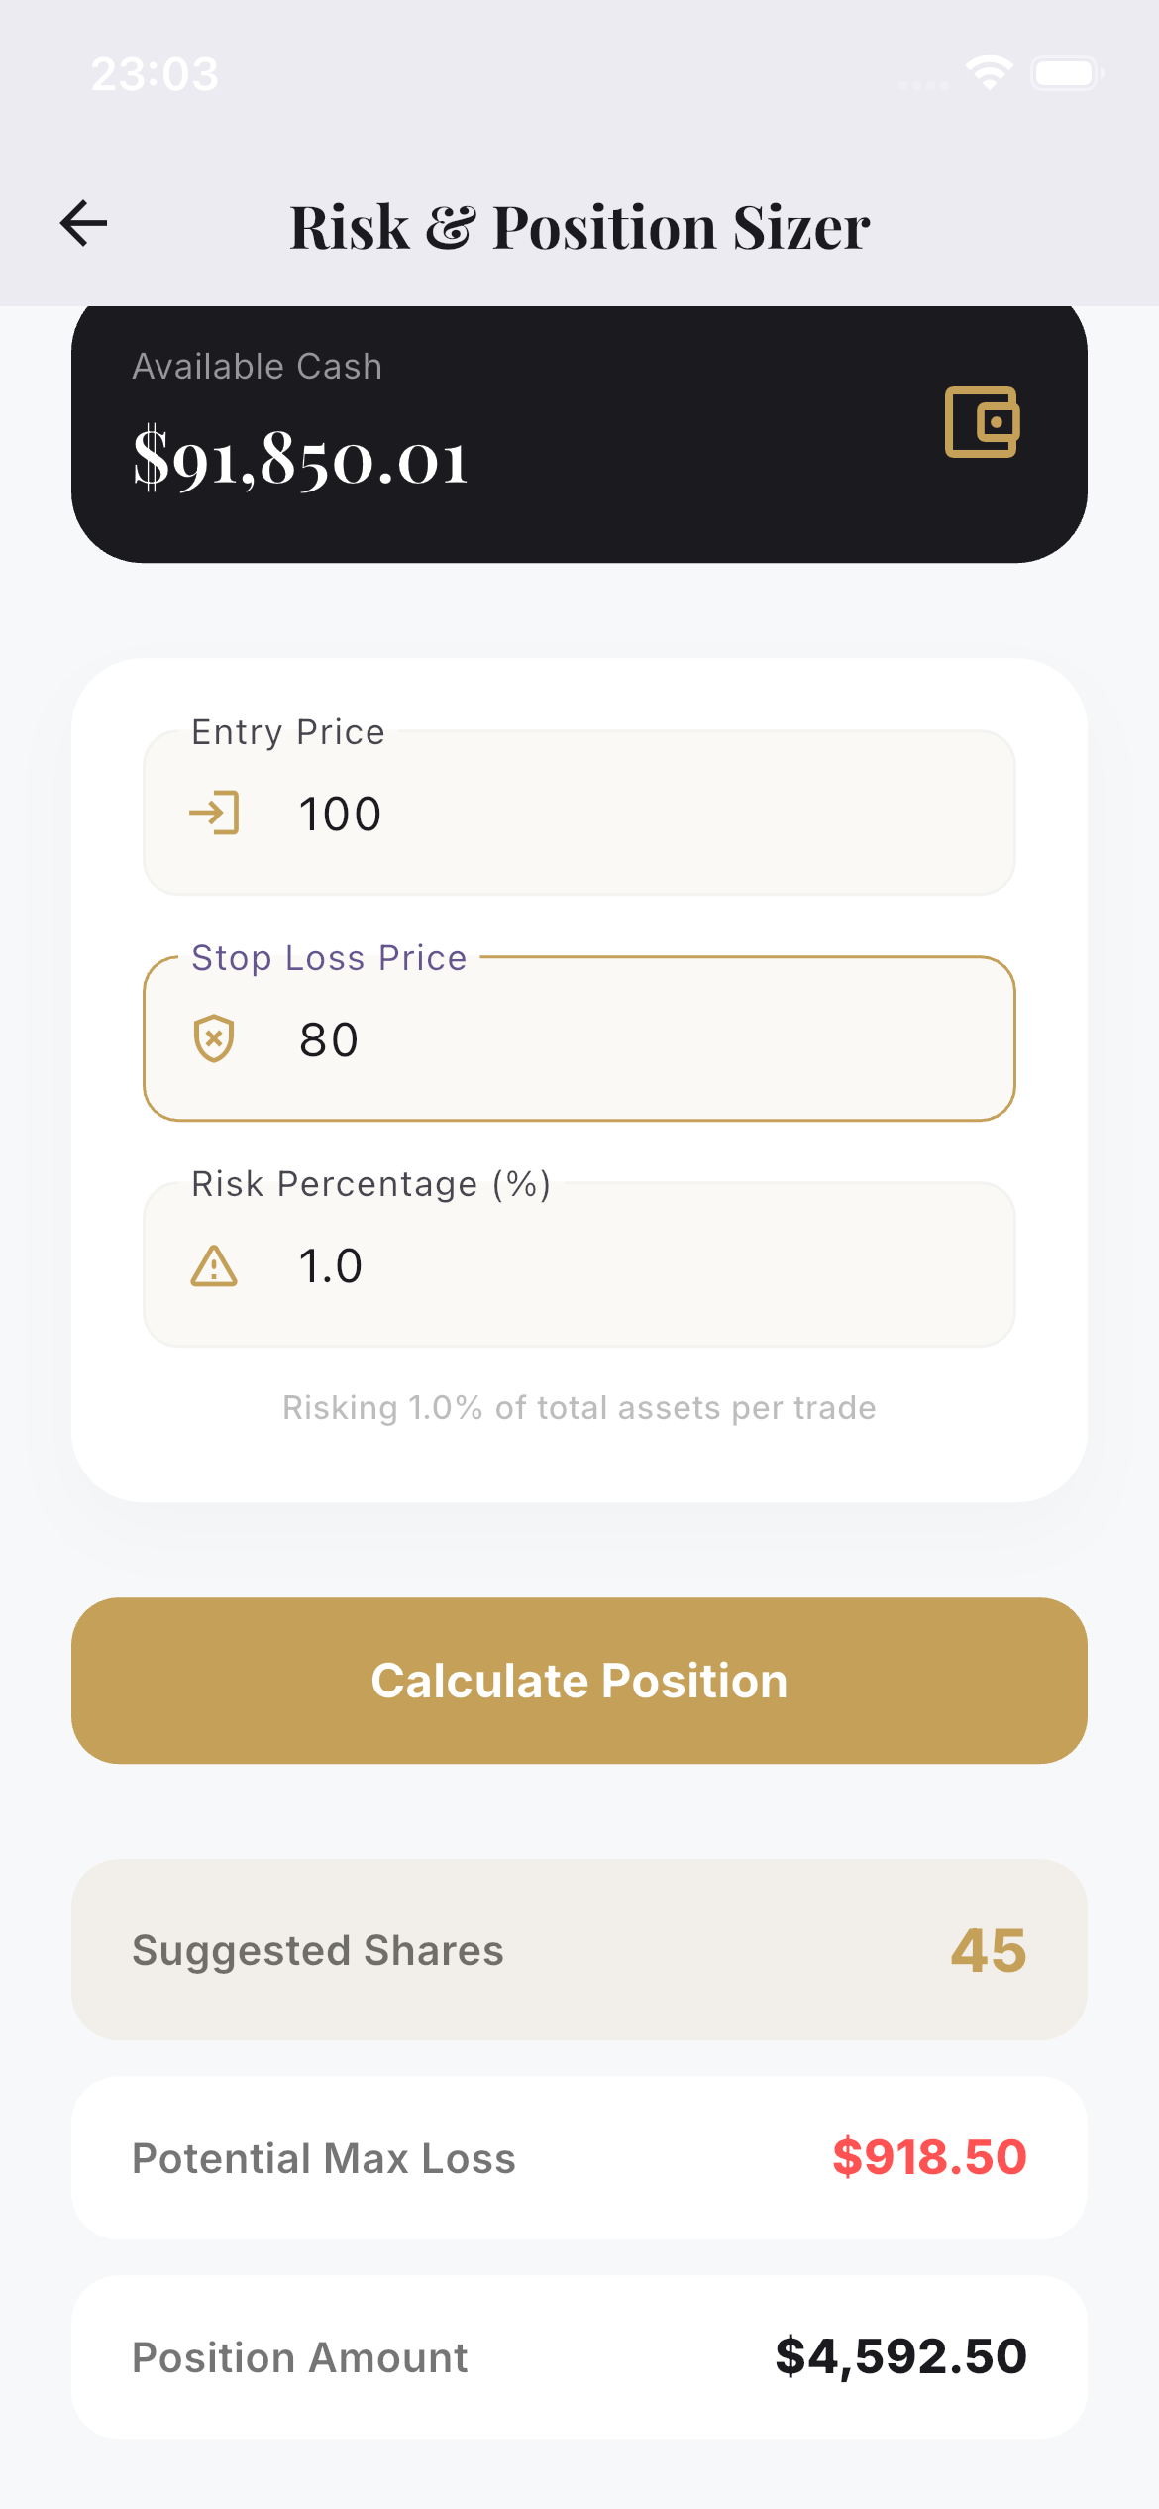Screen dimensions: 1159x2509
Task: Tap the suggested shares value 45
Action: [x=988, y=1950]
